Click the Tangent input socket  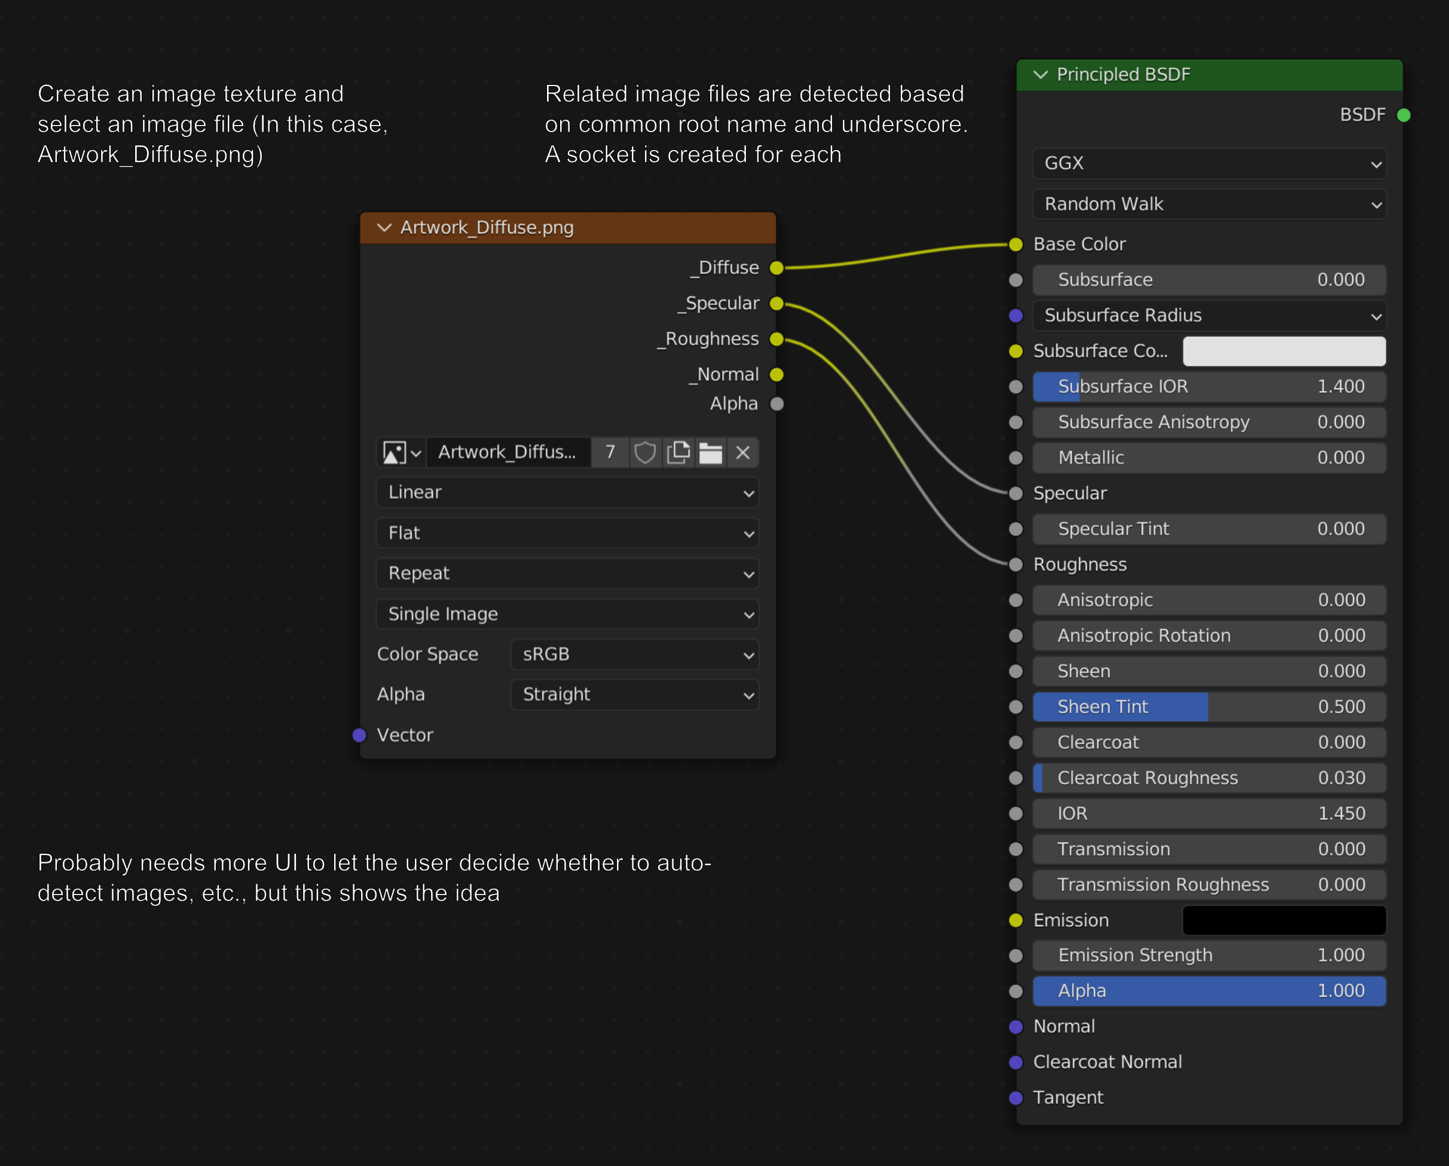[1016, 1098]
